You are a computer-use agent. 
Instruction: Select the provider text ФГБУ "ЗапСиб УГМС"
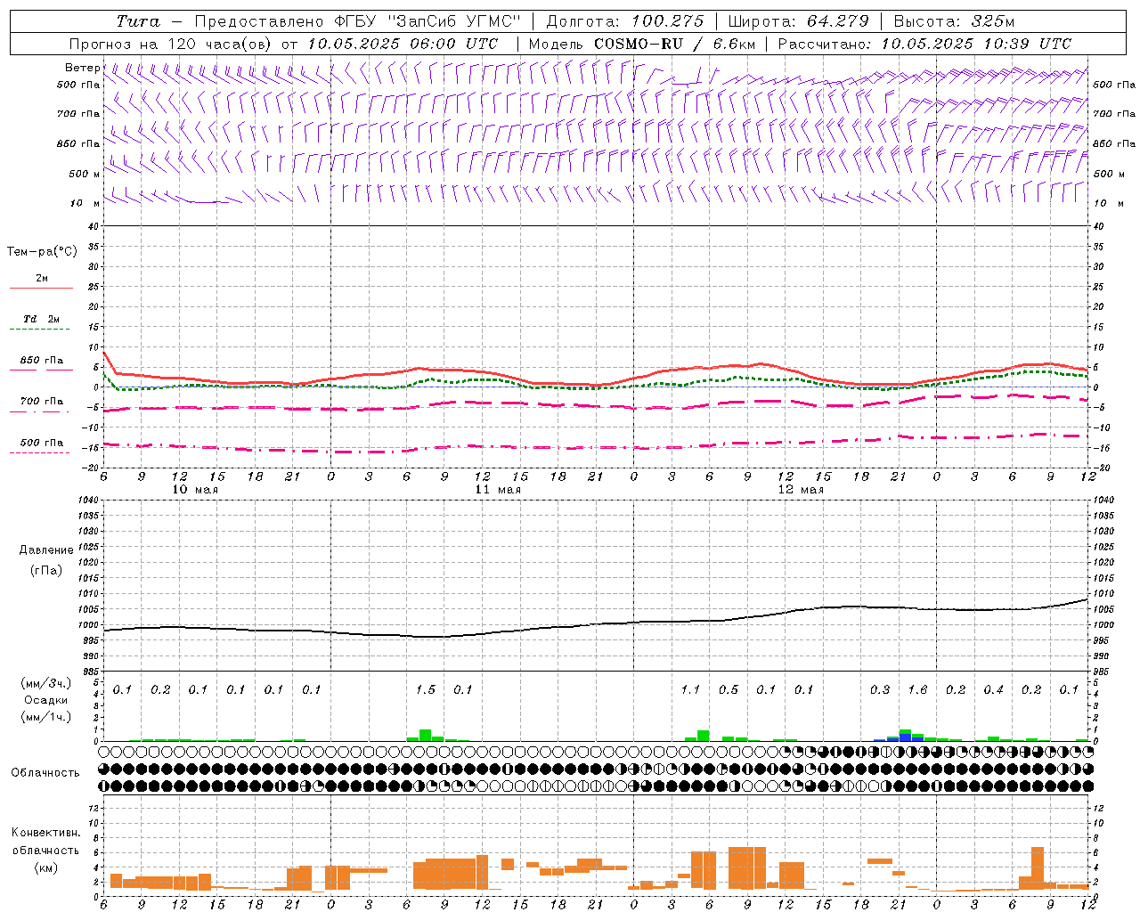427,21
